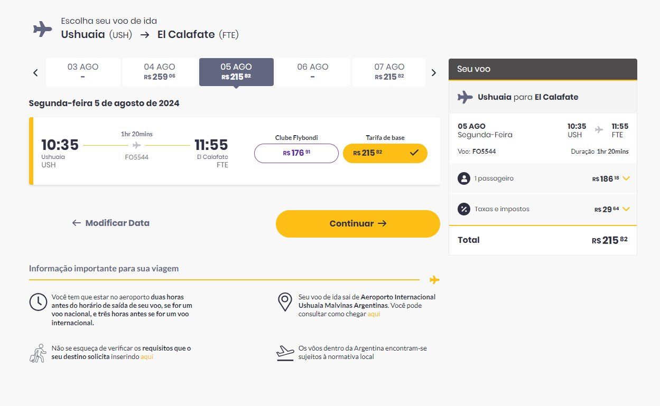Image resolution: width=660 pixels, height=406 pixels.
Task: Click the Continuar button
Action: (358, 223)
